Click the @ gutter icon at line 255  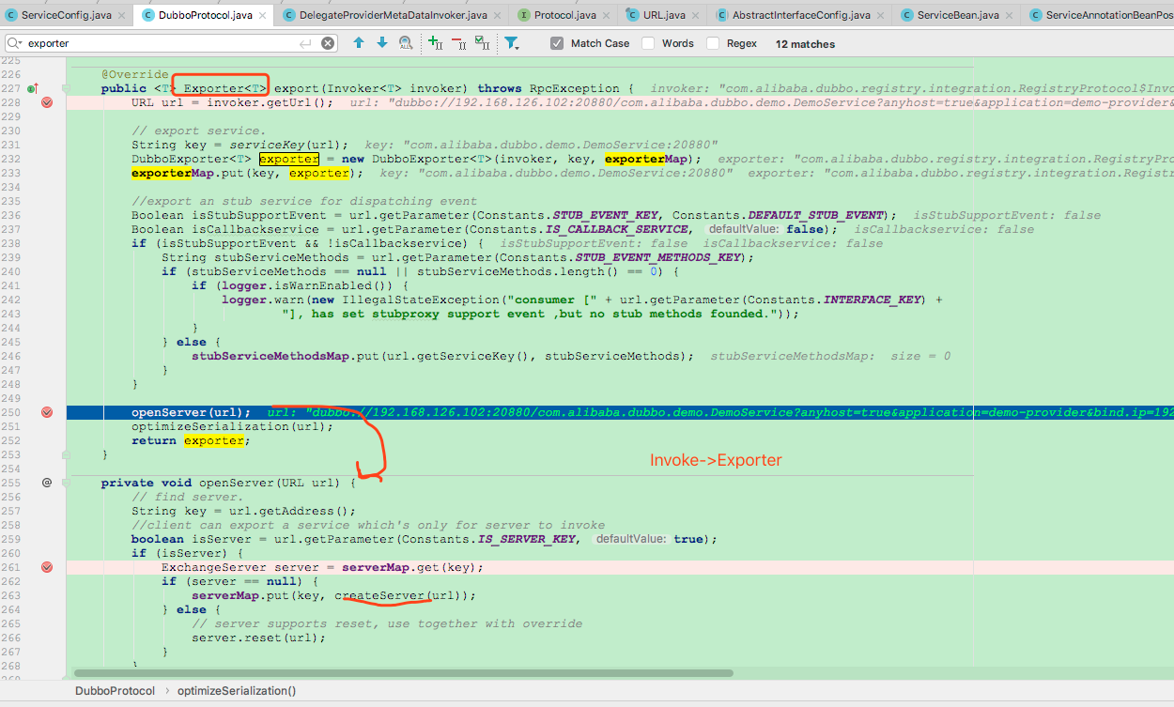pos(47,483)
